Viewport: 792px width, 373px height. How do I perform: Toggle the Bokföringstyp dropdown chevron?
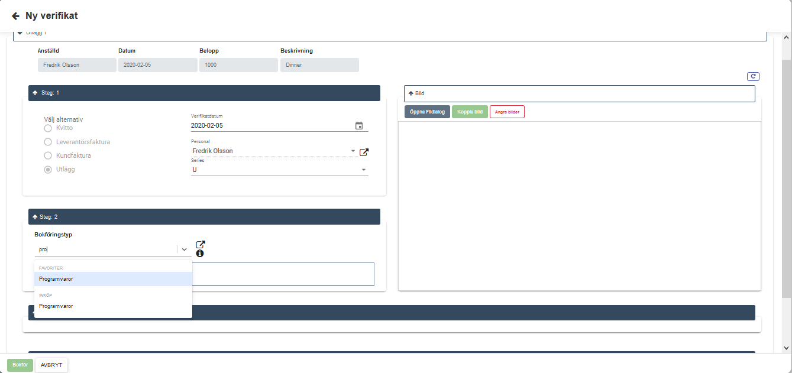click(x=184, y=249)
